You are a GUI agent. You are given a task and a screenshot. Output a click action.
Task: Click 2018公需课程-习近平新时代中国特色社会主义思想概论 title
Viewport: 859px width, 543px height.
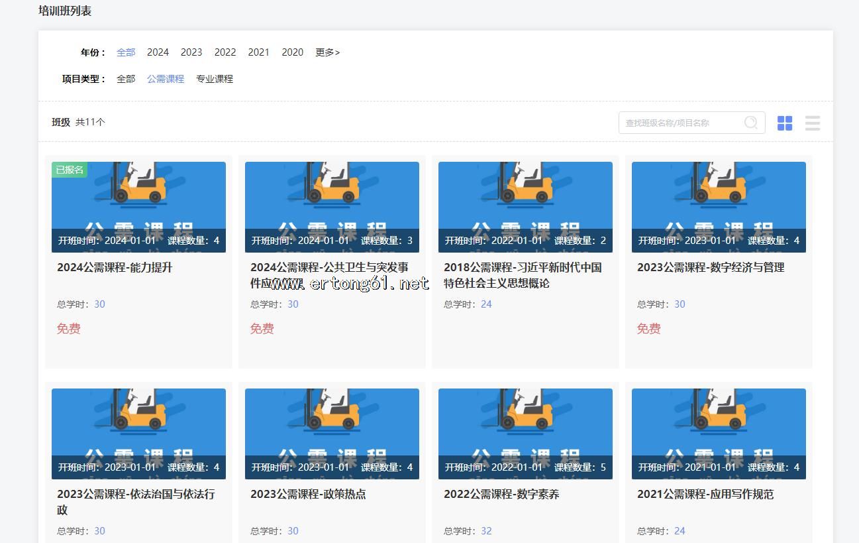[523, 275]
